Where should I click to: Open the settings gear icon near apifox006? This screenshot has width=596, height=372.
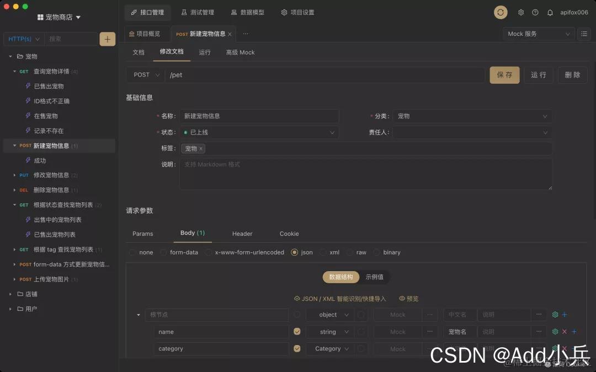(520, 12)
